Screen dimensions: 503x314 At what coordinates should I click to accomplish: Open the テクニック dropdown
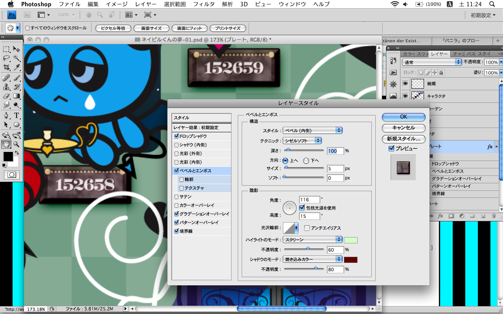tap(302, 140)
